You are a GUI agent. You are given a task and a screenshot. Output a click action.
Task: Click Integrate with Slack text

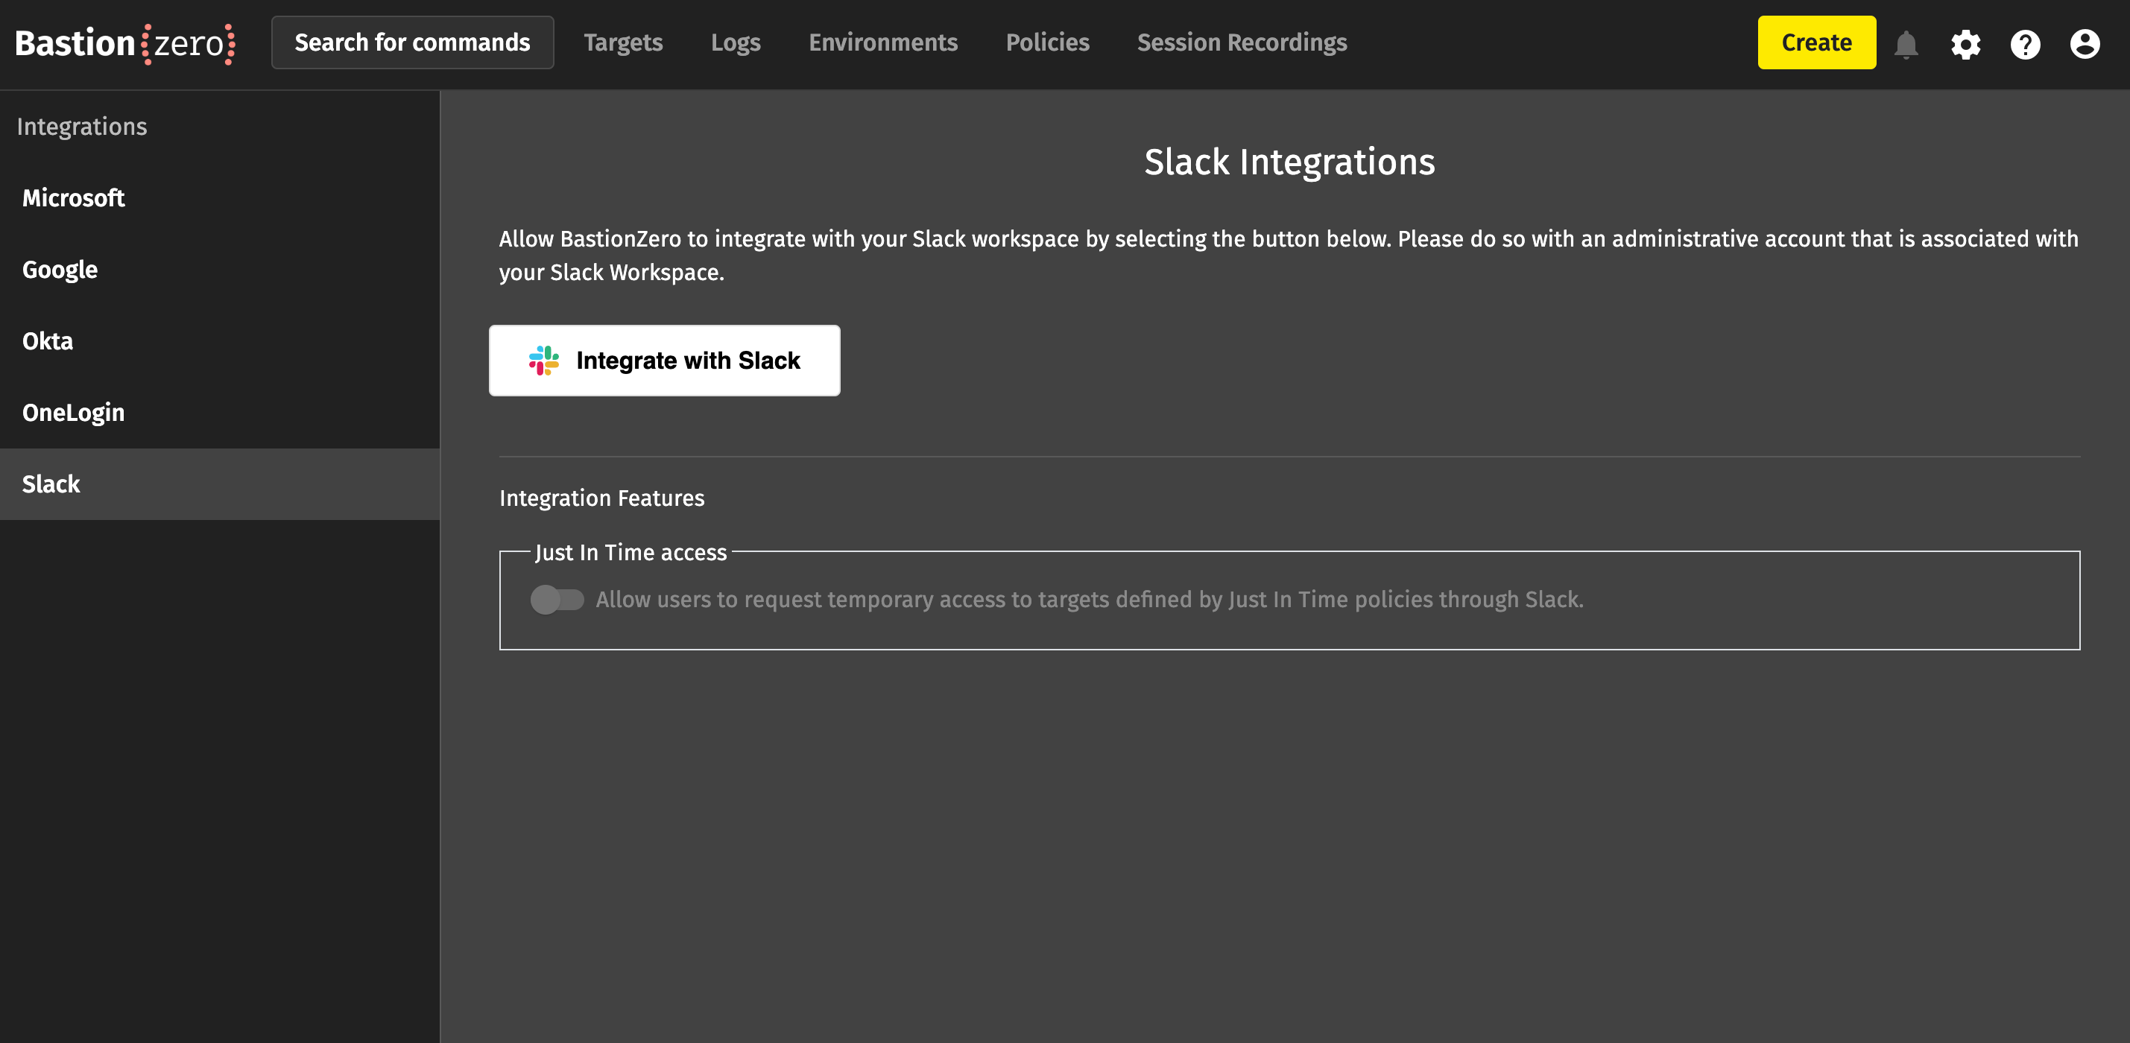[688, 361]
